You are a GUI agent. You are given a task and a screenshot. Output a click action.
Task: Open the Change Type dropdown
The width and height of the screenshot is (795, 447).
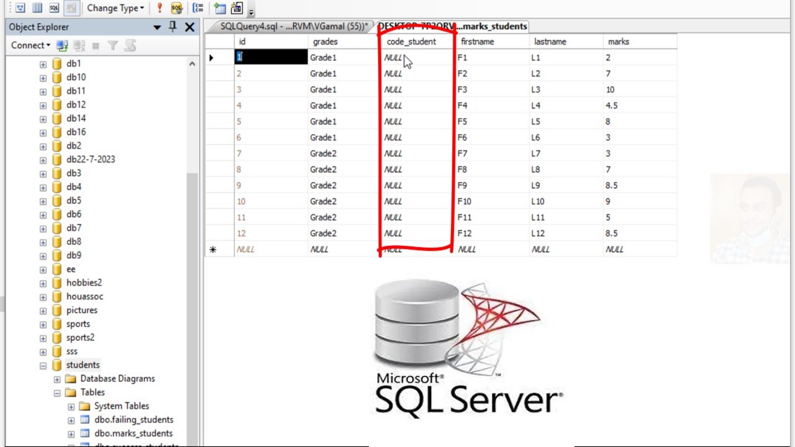click(x=116, y=8)
